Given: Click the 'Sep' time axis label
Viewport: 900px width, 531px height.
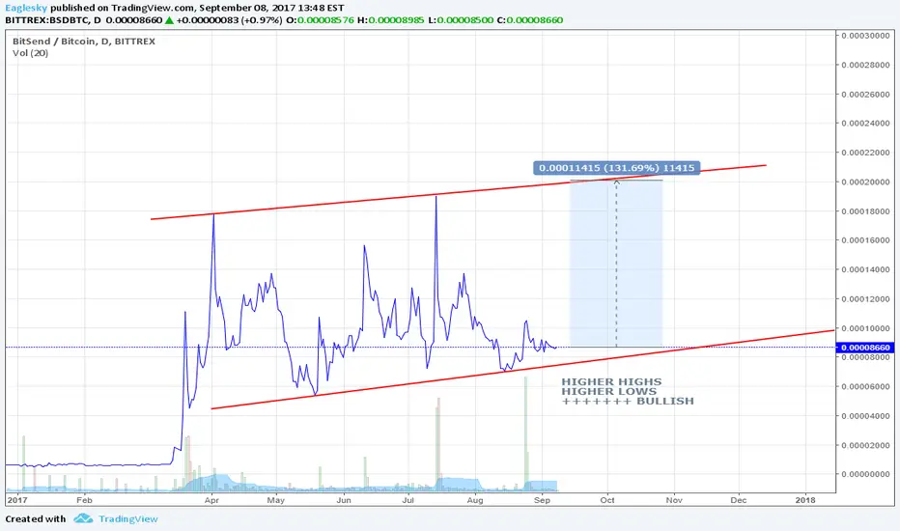Looking at the screenshot, I should pyautogui.click(x=542, y=500).
